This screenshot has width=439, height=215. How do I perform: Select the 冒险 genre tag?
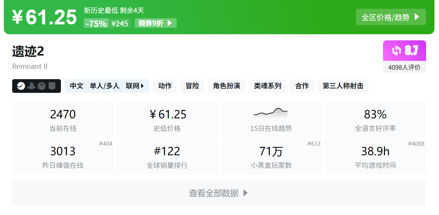[192, 86]
